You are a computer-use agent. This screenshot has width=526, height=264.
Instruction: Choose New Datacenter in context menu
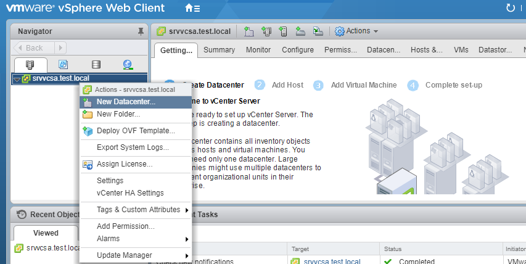136,102
